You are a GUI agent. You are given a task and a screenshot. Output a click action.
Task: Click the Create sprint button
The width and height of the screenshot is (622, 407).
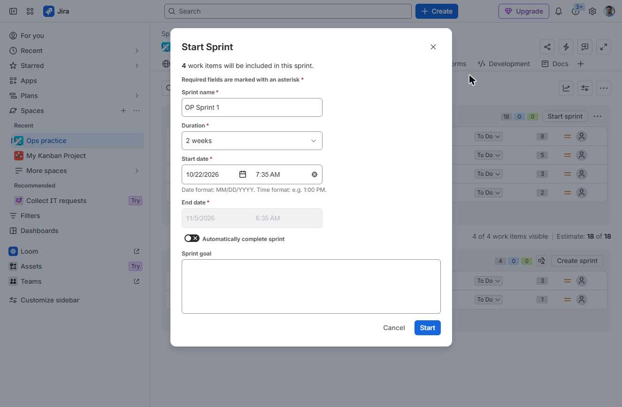pos(577,261)
